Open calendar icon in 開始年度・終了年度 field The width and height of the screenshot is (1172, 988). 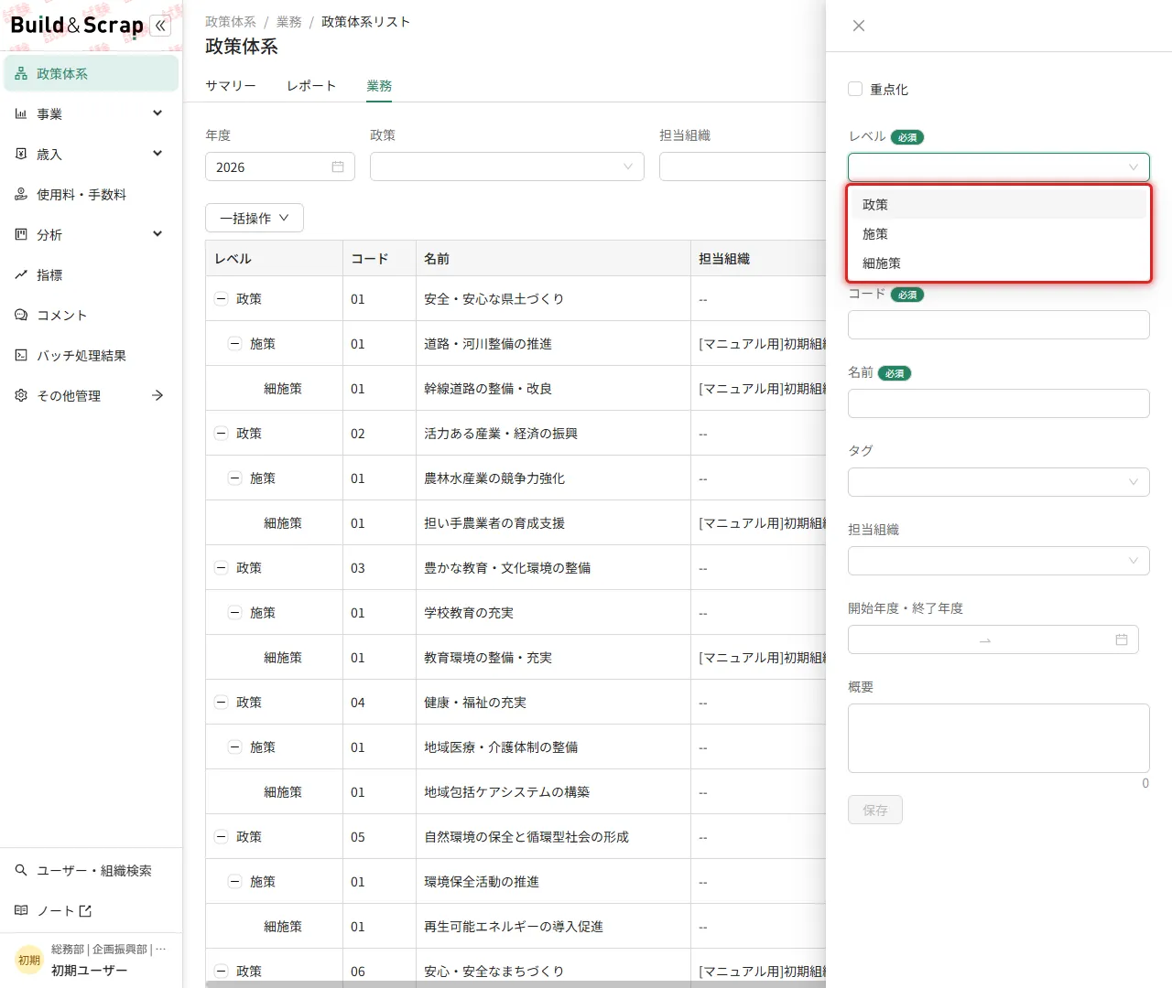1122,640
